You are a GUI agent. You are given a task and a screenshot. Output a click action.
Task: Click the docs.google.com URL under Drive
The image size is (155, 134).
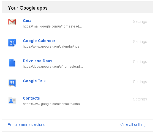pyautogui.click(x=53, y=67)
